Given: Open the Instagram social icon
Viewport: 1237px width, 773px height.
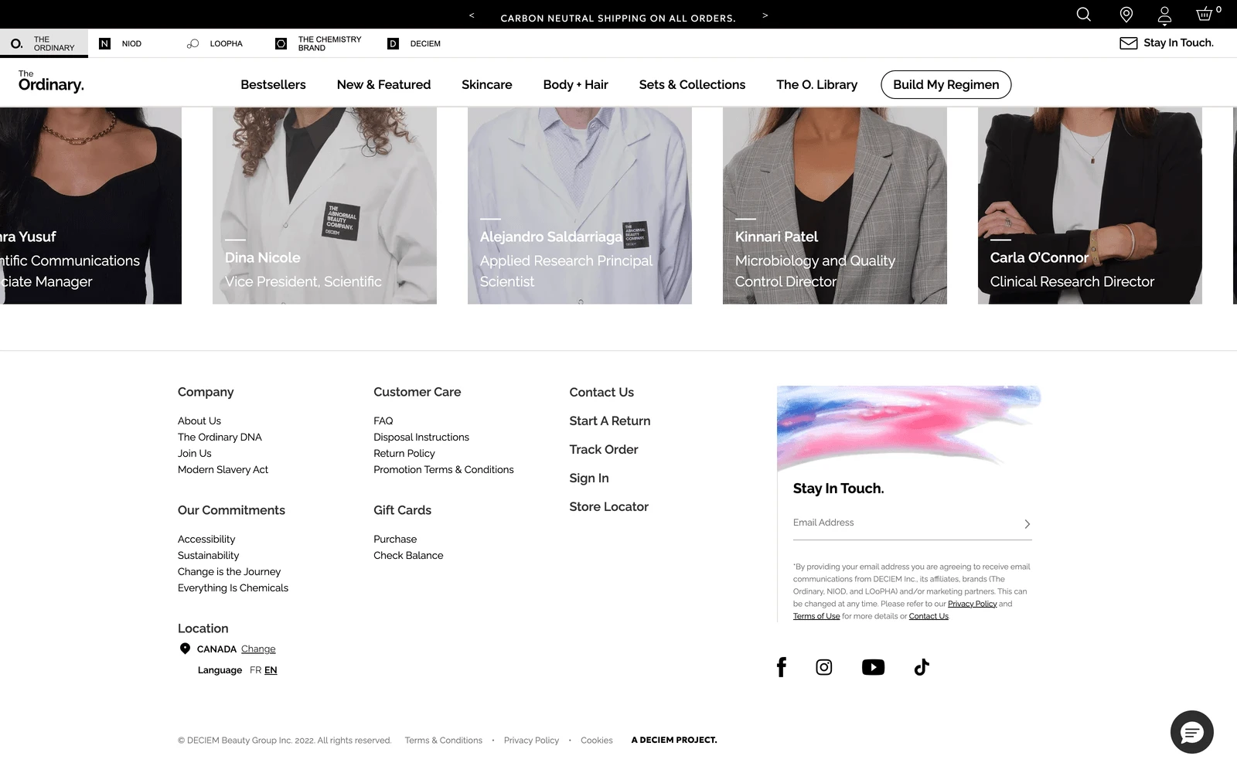Looking at the screenshot, I should [x=824, y=667].
